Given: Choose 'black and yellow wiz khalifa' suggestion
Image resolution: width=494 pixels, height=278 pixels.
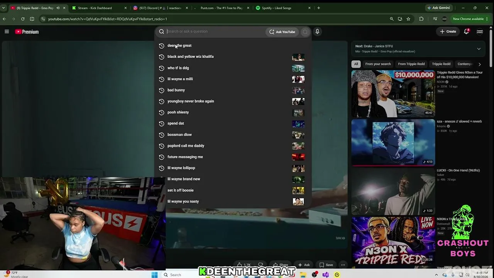Looking at the screenshot, I should coord(233,57).
